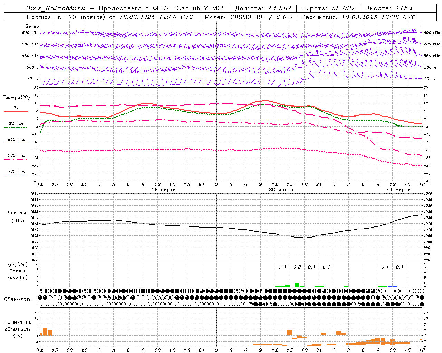Click the Осадки panel label

(x=18, y=271)
